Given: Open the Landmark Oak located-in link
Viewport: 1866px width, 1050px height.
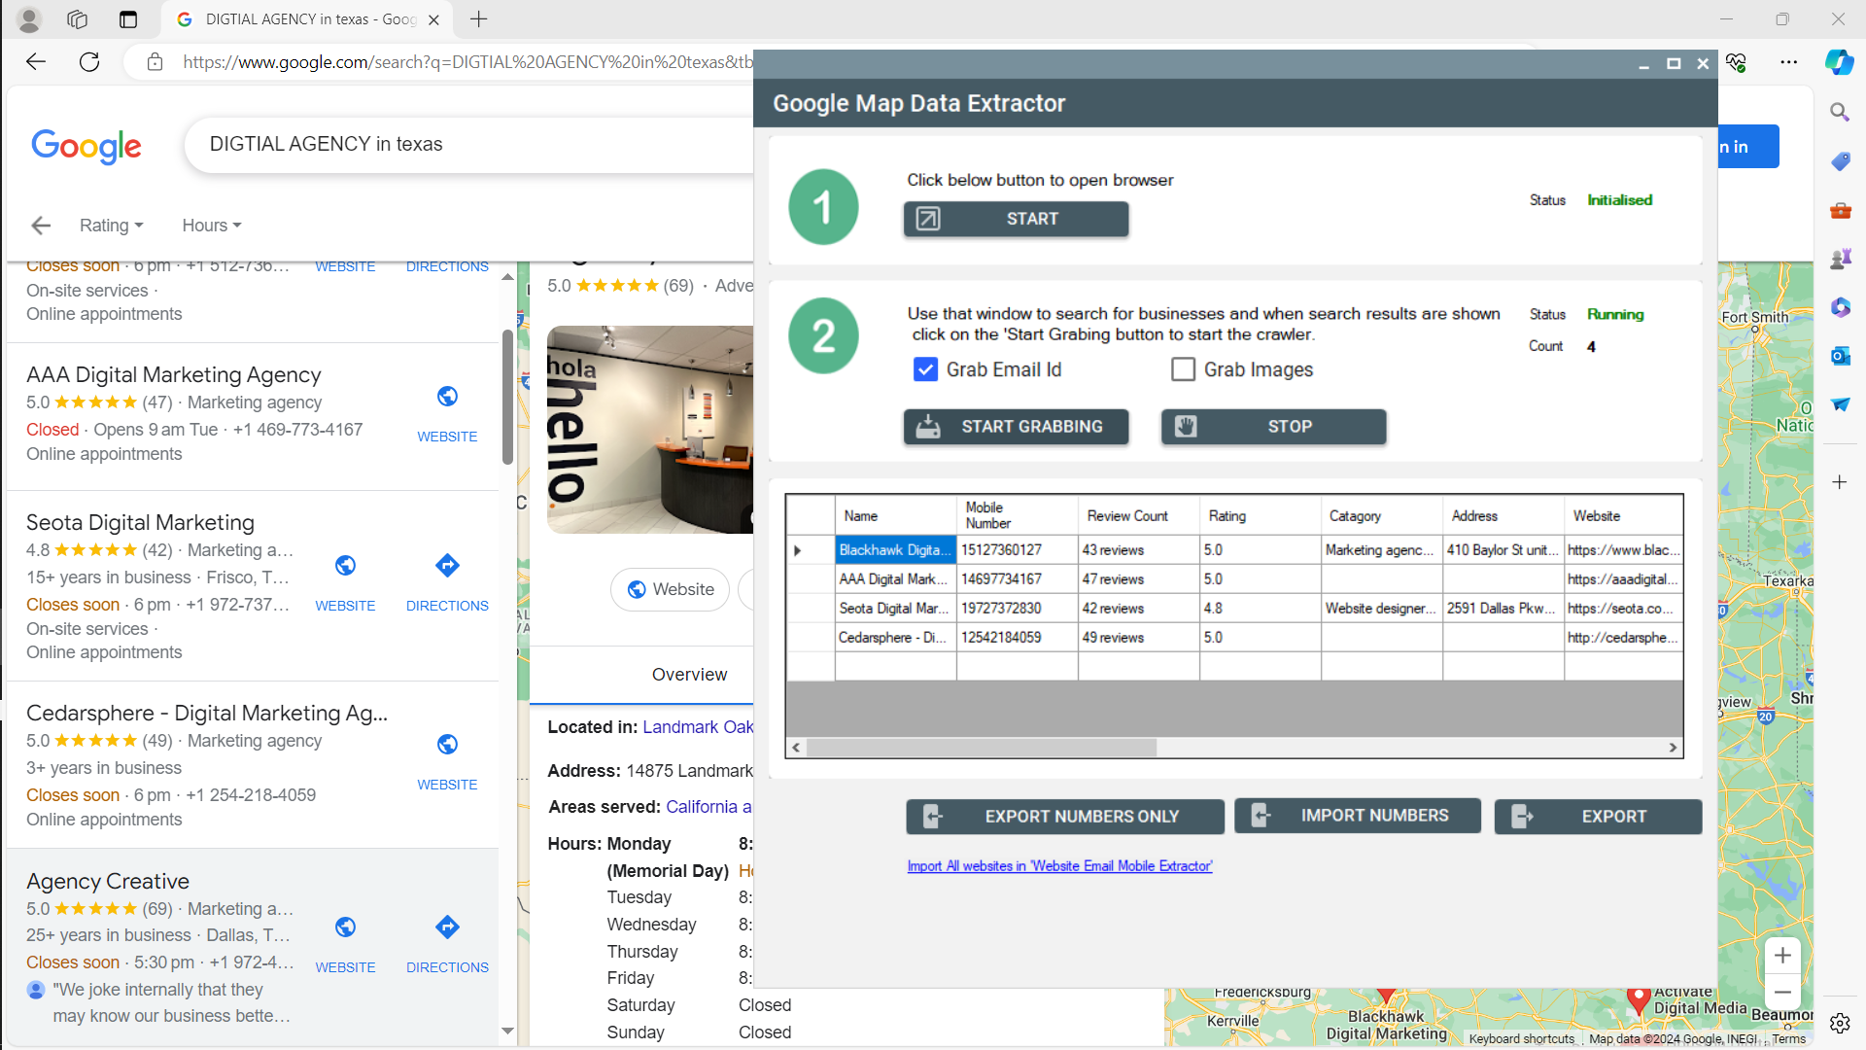Looking at the screenshot, I should point(698,727).
